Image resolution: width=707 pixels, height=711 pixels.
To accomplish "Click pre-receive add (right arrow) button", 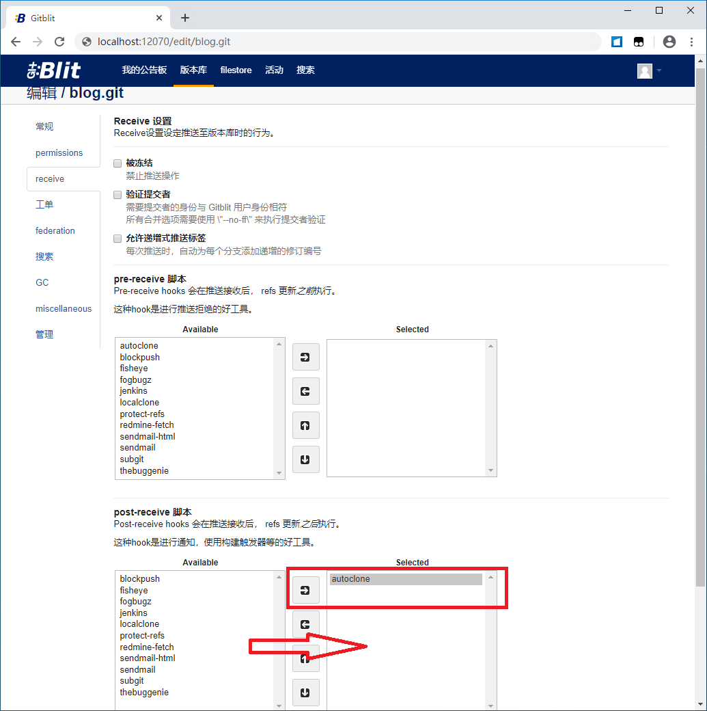I will (305, 357).
